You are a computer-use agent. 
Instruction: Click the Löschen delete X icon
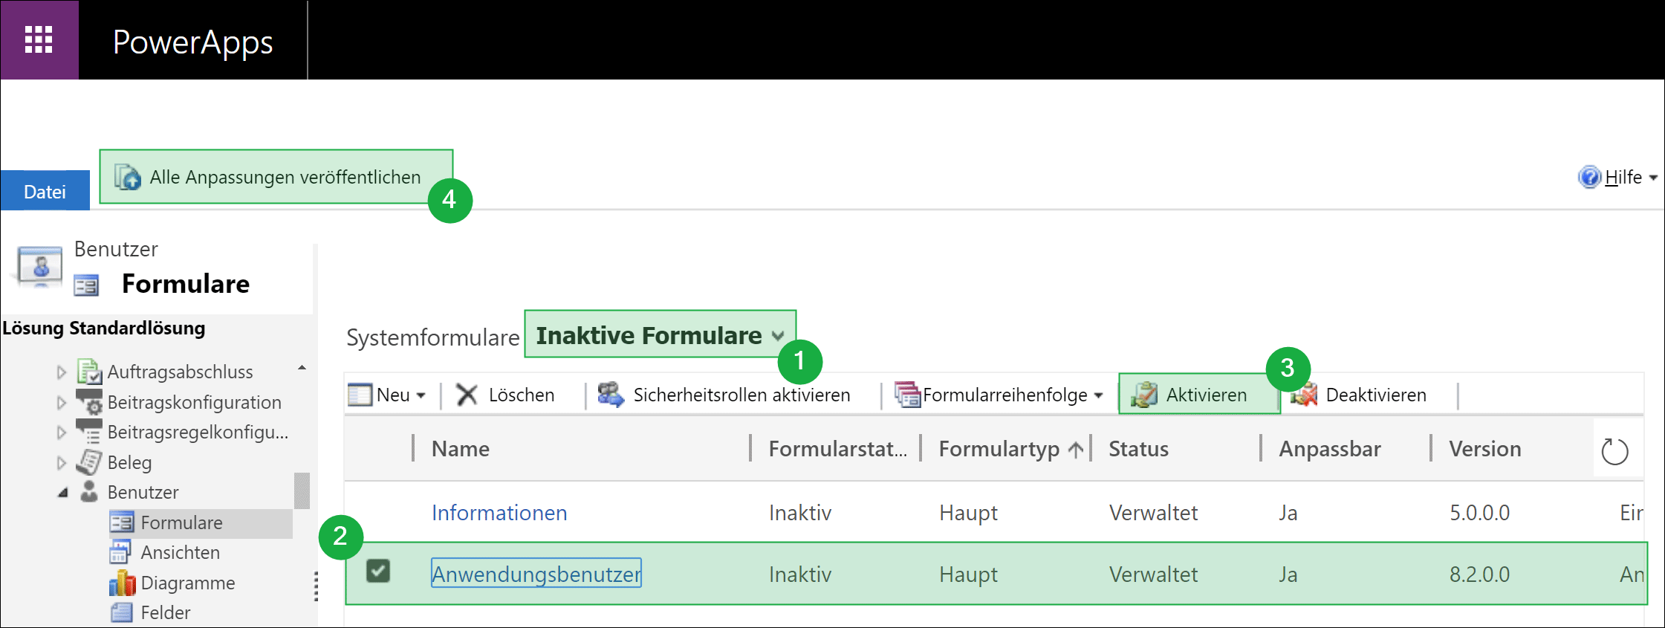pyautogui.click(x=467, y=395)
